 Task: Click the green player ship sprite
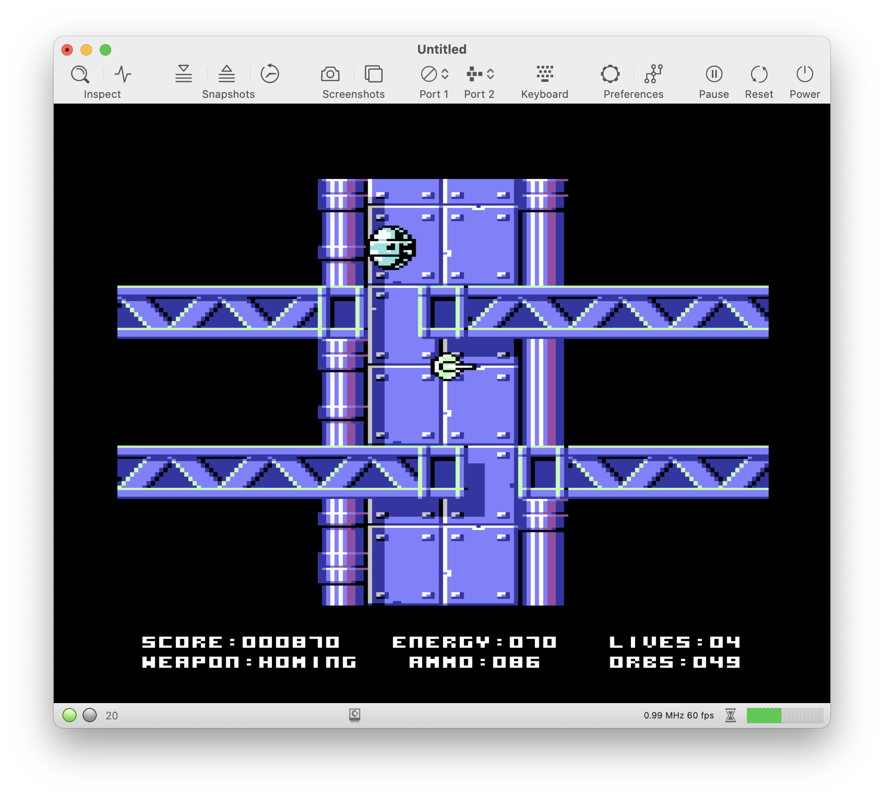point(454,367)
